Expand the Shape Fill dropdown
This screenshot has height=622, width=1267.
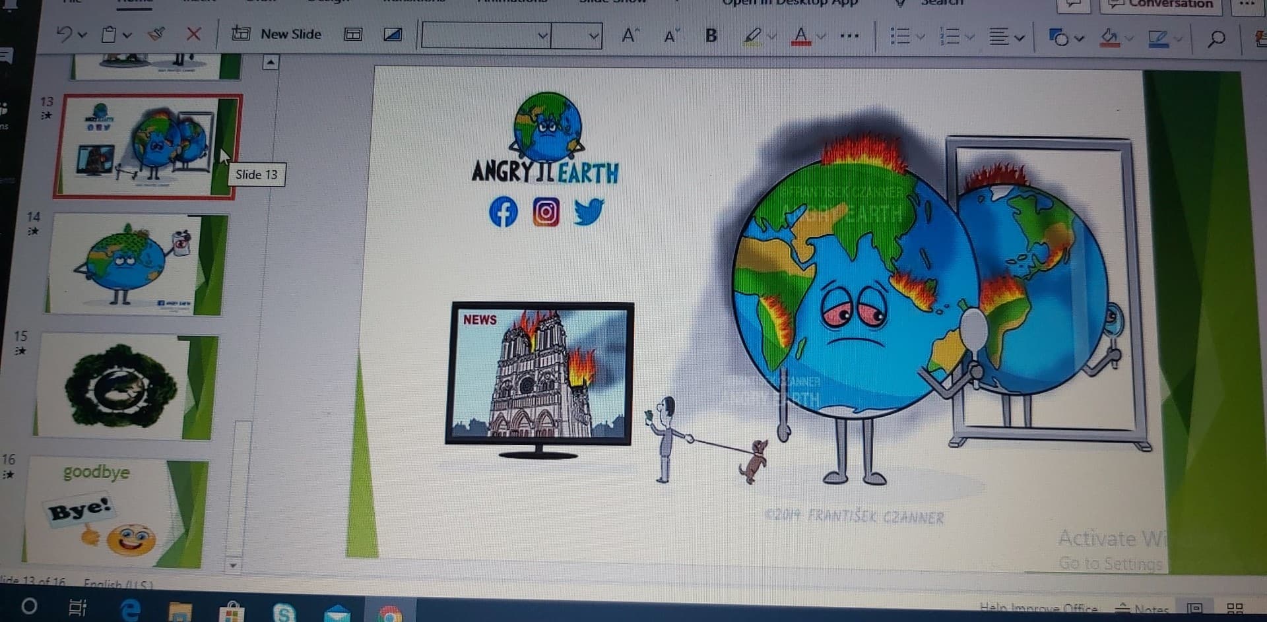coord(1130,39)
